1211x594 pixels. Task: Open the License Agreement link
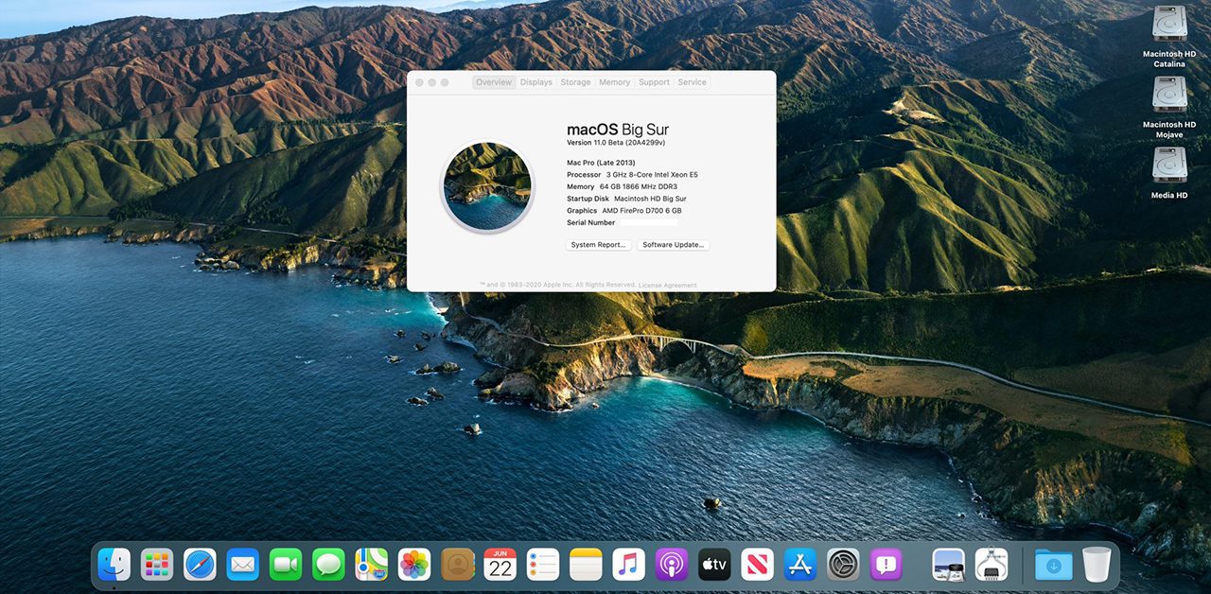click(x=668, y=285)
